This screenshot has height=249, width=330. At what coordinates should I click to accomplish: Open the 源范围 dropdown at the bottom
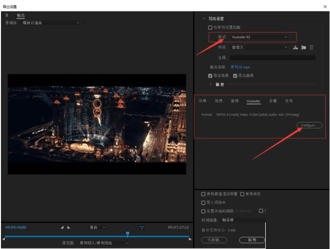tap(103, 243)
